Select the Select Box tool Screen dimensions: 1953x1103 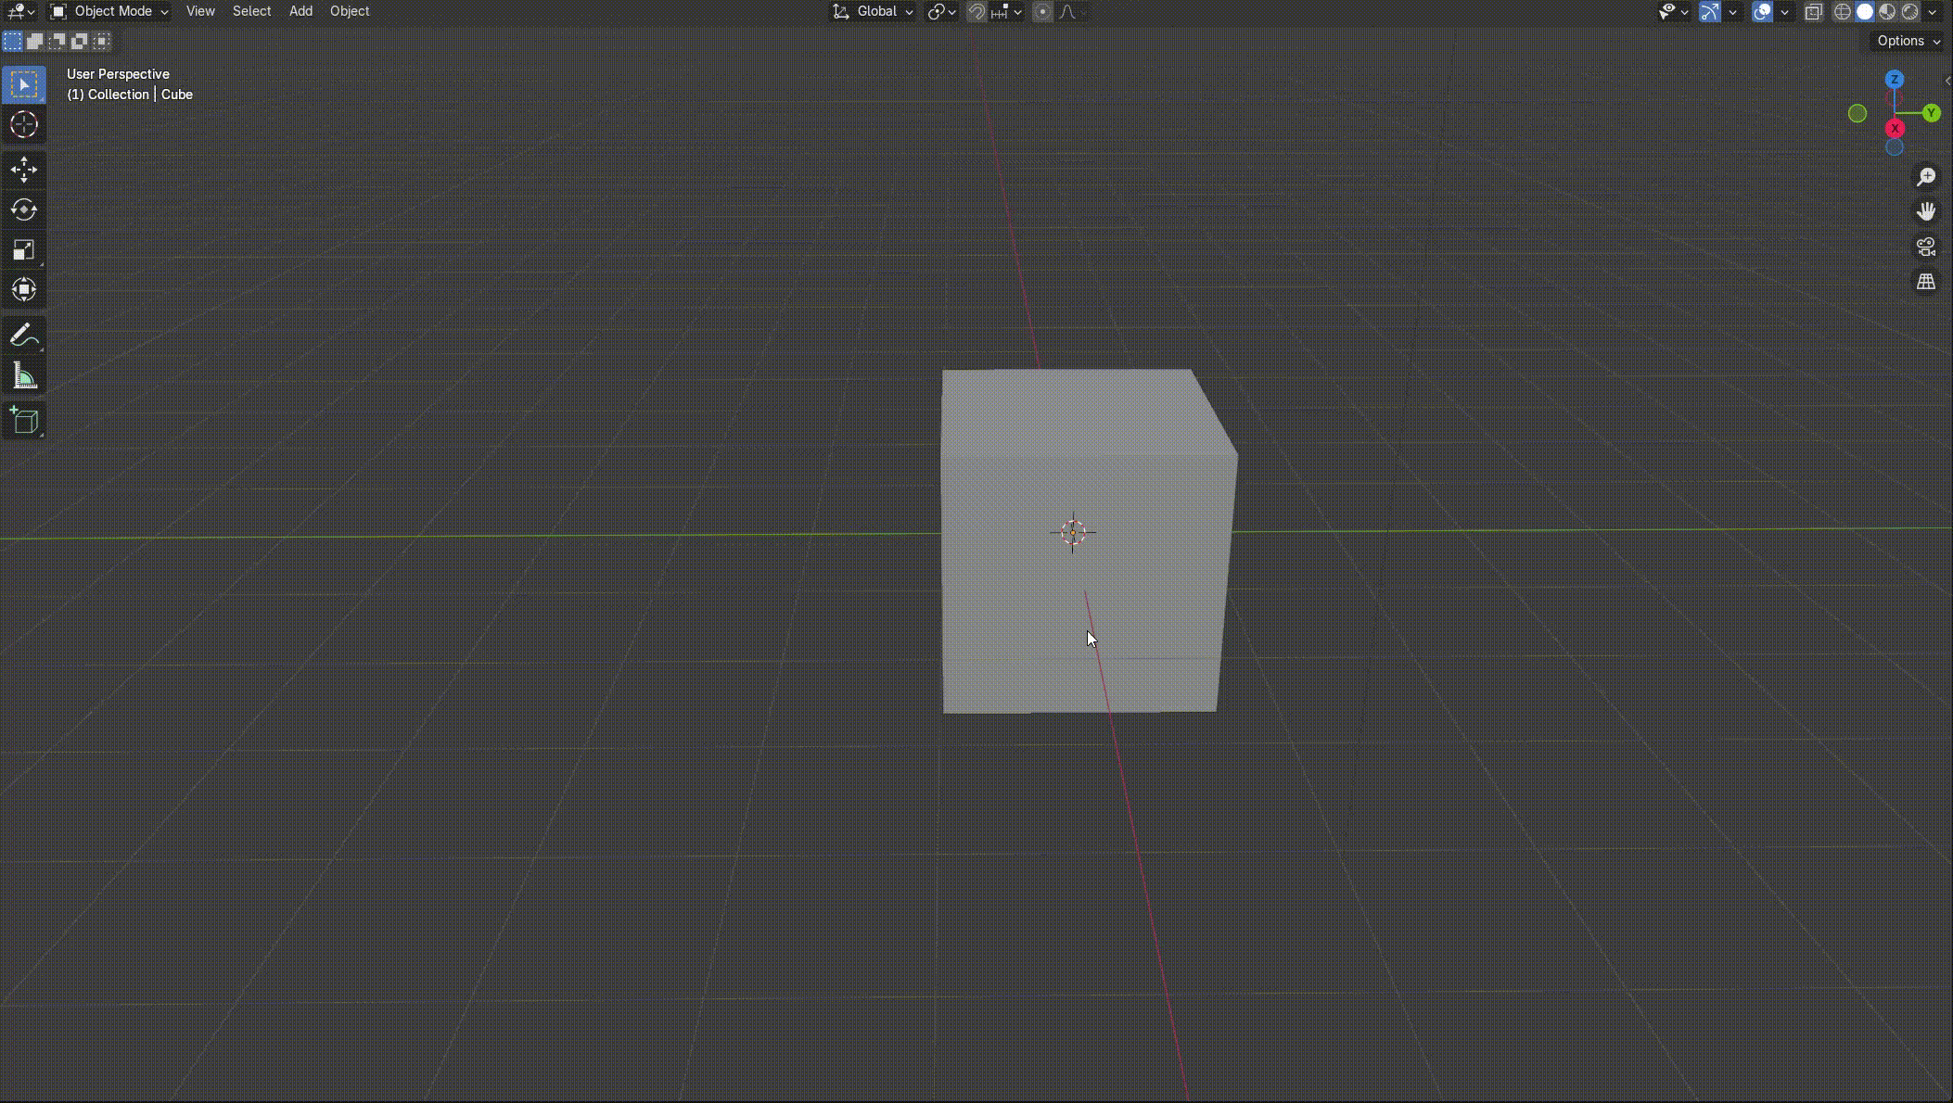click(24, 85)
